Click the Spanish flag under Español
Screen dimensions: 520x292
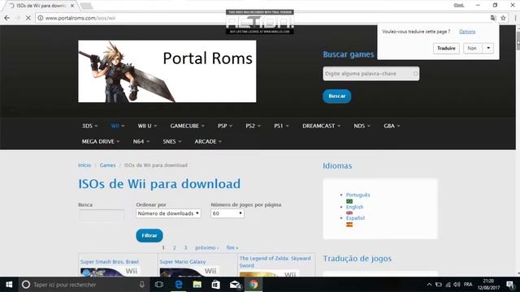349,225
